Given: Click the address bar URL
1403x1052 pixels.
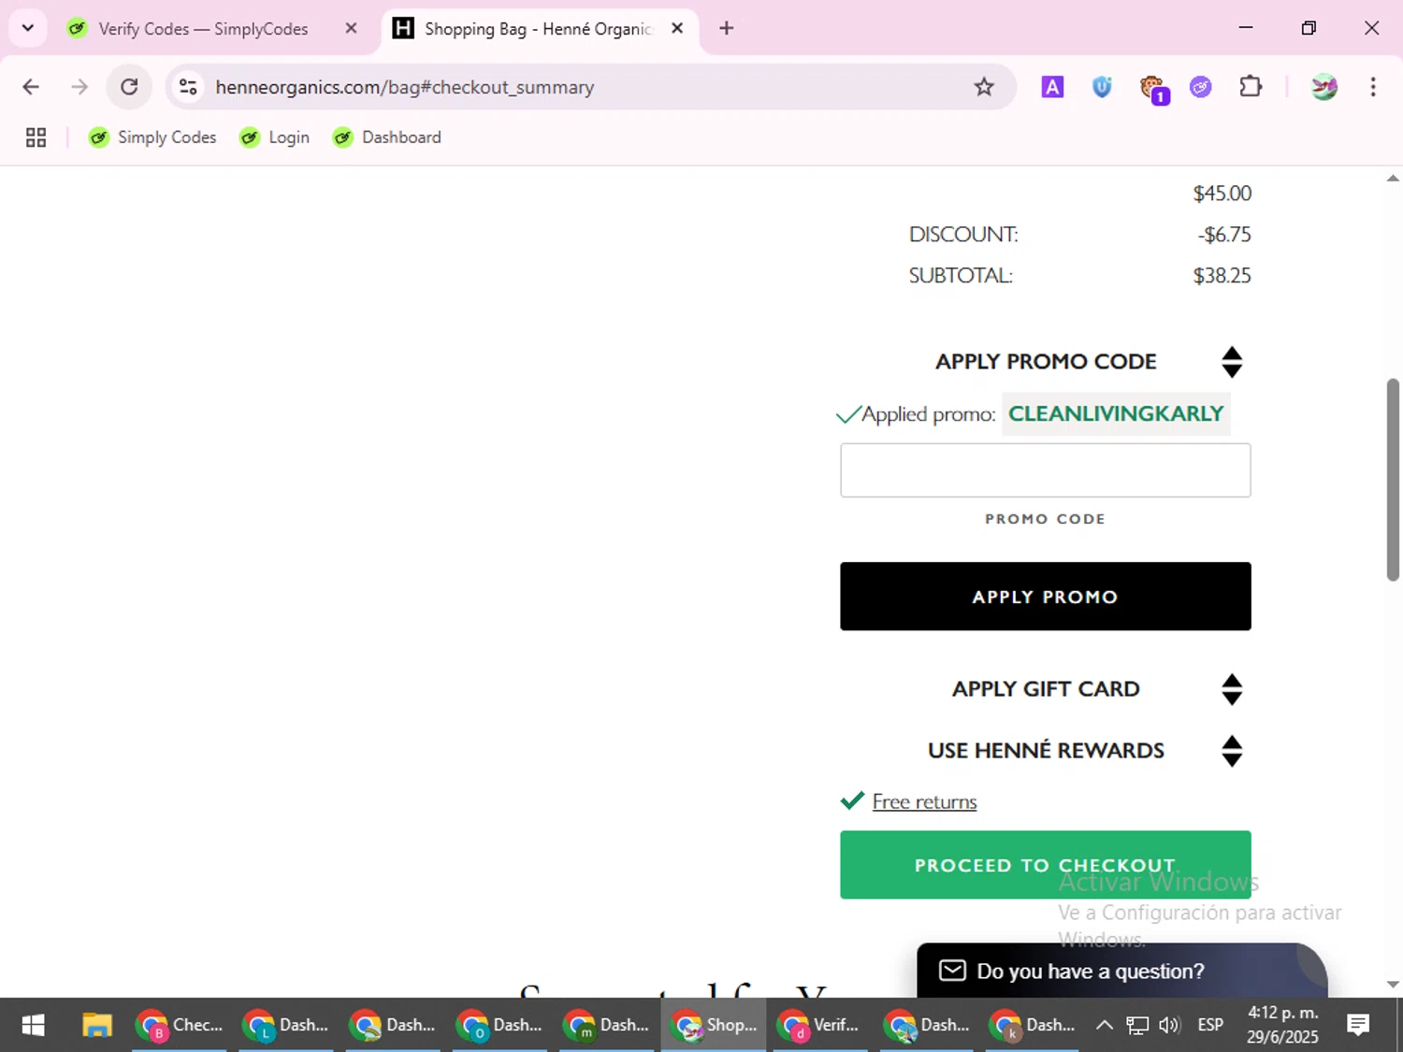Looking at the screenshot, I should click(404, 87).
